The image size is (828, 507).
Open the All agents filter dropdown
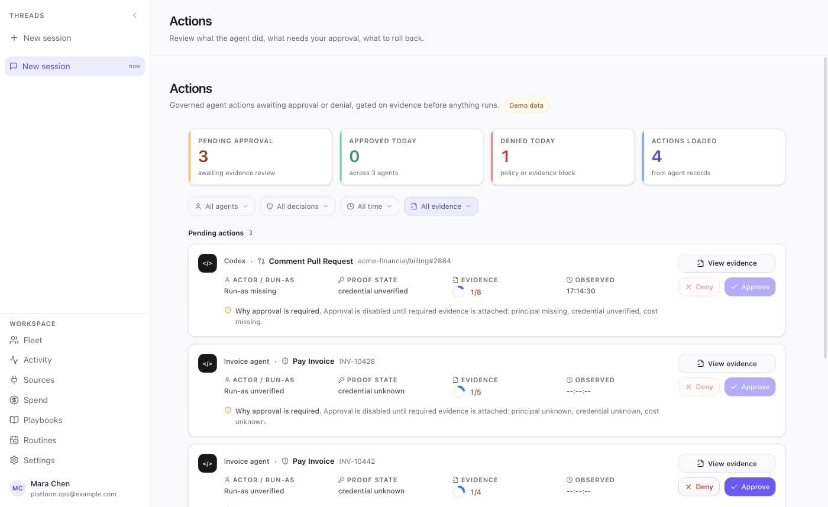[222, 206]
